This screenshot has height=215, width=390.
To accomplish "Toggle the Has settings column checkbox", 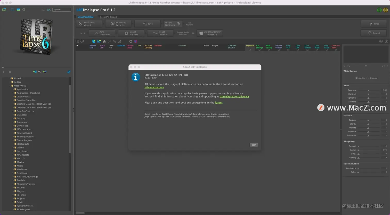I will coord(259,50).
